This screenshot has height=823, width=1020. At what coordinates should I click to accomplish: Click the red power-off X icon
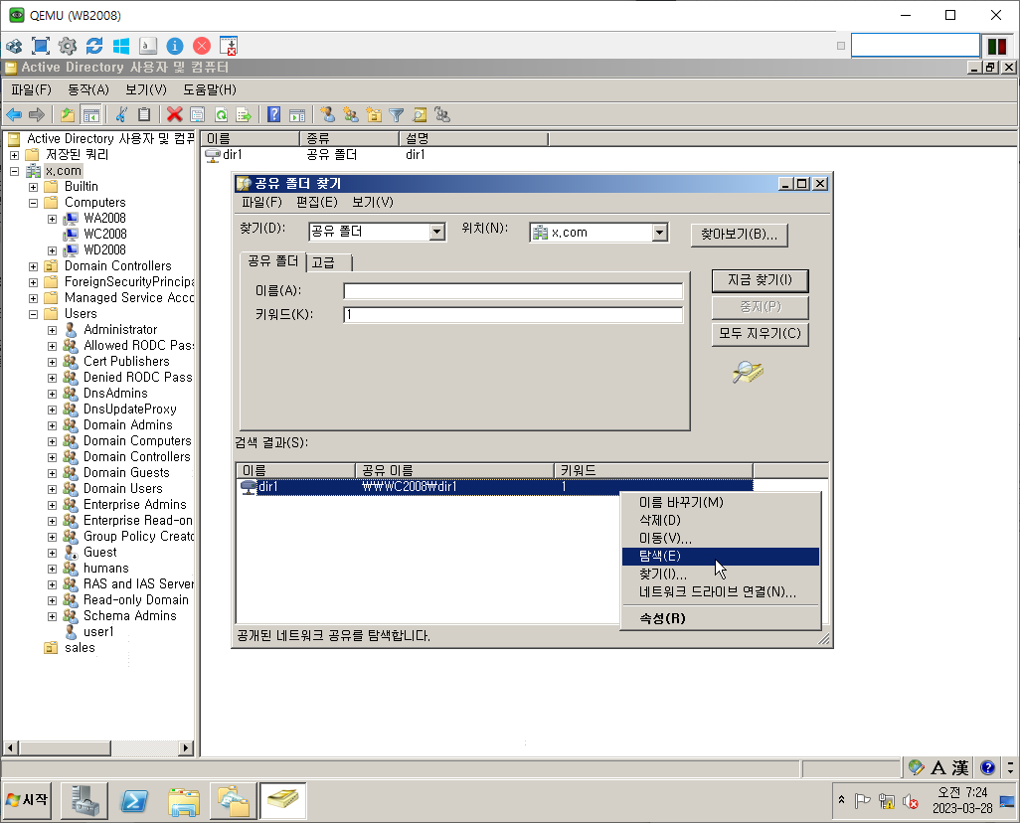(202, 46)
